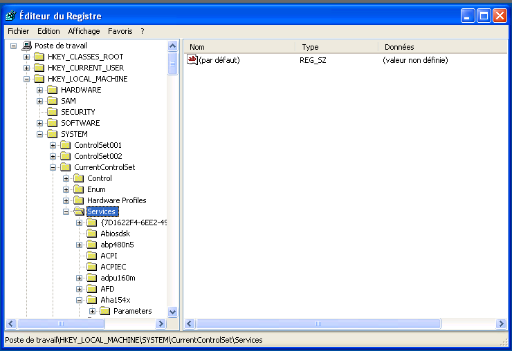Open the Affichage menu
The width and height of the screenshot is (512, 351).
coord(84,31)
